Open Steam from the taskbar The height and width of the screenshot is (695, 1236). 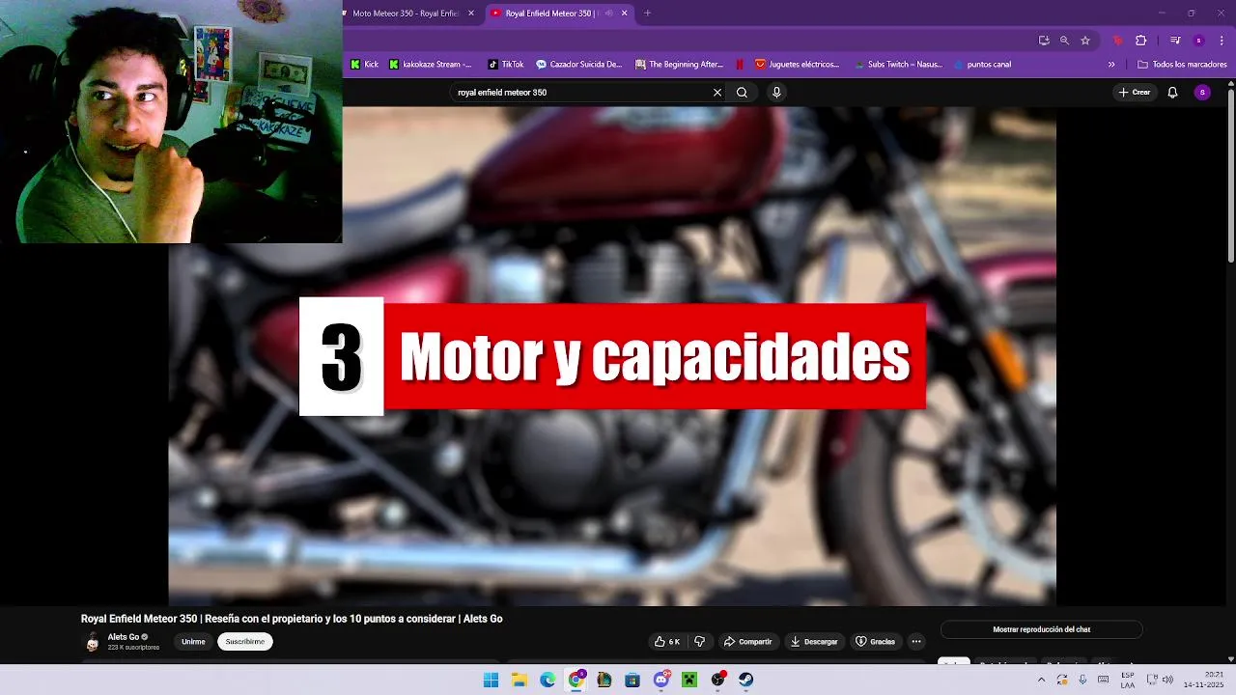coord(746,680)
